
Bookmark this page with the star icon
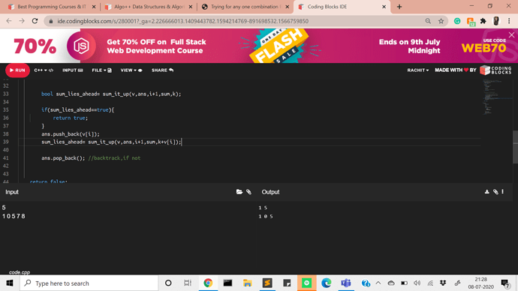441,21
